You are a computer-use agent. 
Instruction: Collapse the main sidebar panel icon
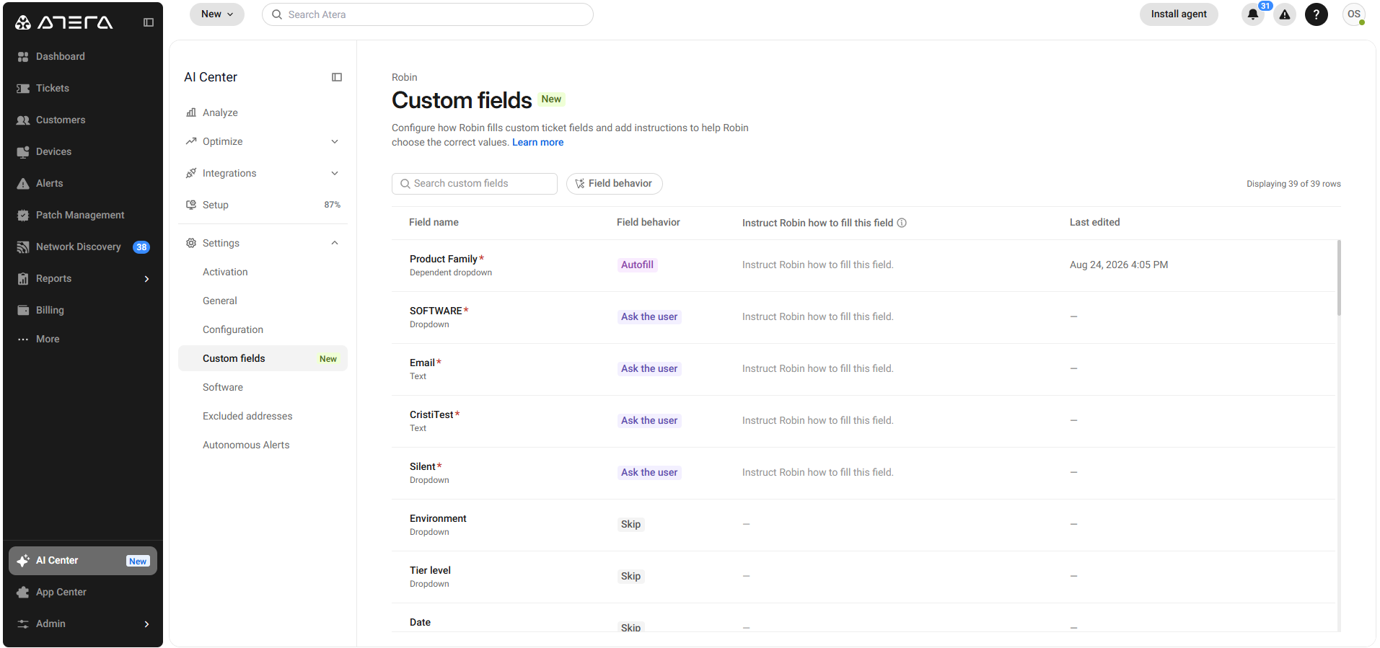149,22
